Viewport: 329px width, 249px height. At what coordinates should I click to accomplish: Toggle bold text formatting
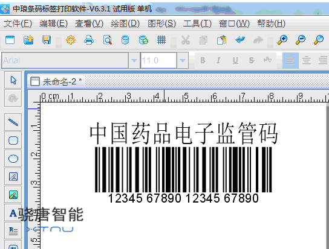(x=203, y=60)
